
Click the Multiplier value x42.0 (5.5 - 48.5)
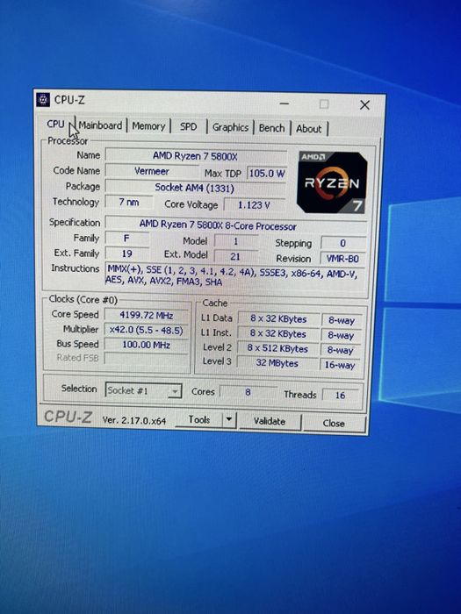(146, 330)
